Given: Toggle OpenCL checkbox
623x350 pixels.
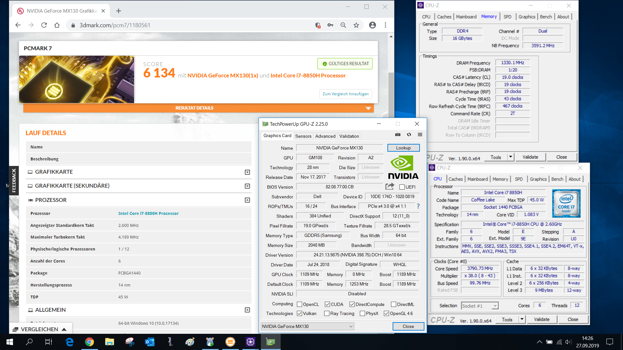Looking at the screenshot, I should [x=299, y=304].
